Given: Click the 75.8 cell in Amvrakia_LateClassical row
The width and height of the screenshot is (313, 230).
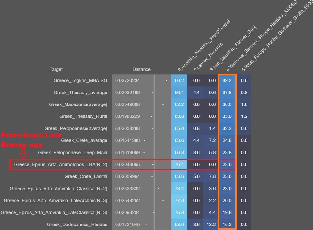Looking at the screenshot, I should point(179,213).
